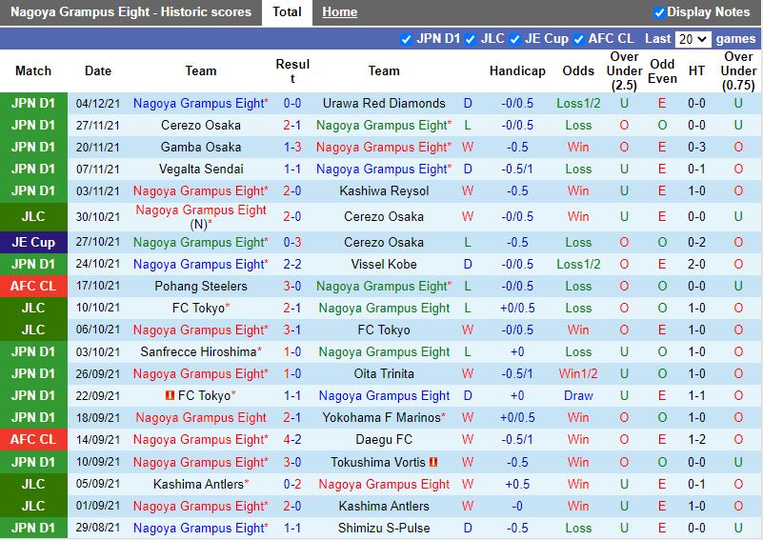Toggle the JE Cup filter checkbox
The height and width of the screenshot is (540, 763).
pyautogui.click(x=514, y=39)
